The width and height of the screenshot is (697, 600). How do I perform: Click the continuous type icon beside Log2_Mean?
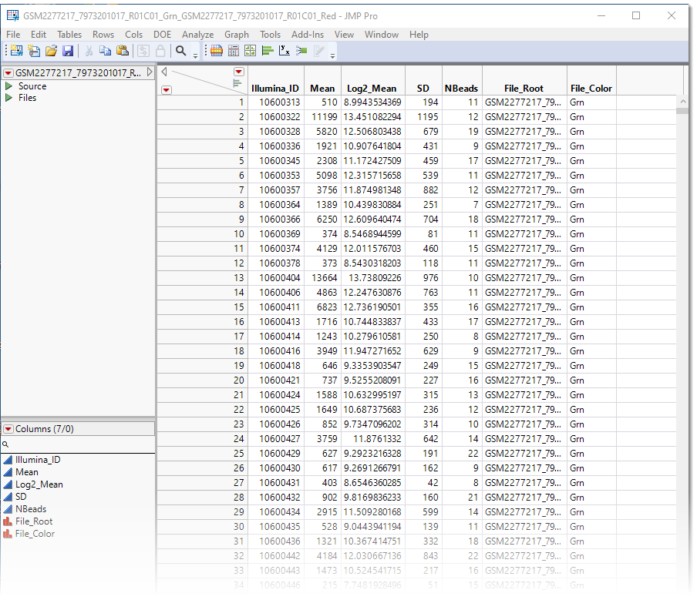8,484
